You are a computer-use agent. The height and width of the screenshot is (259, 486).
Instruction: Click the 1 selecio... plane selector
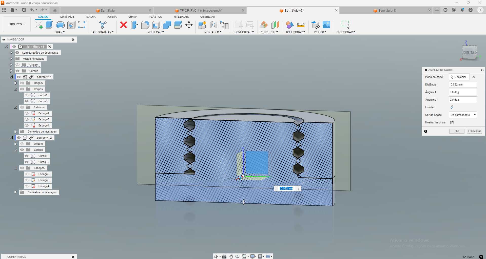click(x=459, y=77)
